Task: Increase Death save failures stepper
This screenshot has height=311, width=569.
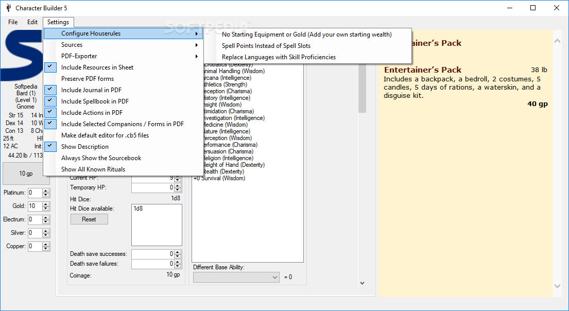Action: click(x=178, y=262)
